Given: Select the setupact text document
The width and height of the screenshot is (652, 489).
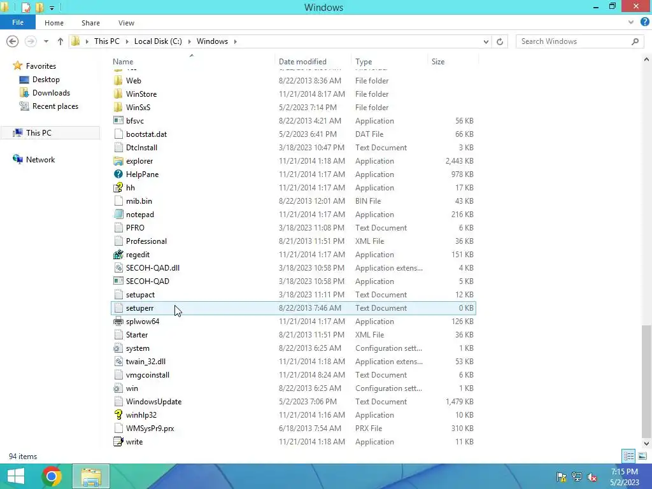Looking at the screenshot, I should pyautogui.click(x=293, y=294).
